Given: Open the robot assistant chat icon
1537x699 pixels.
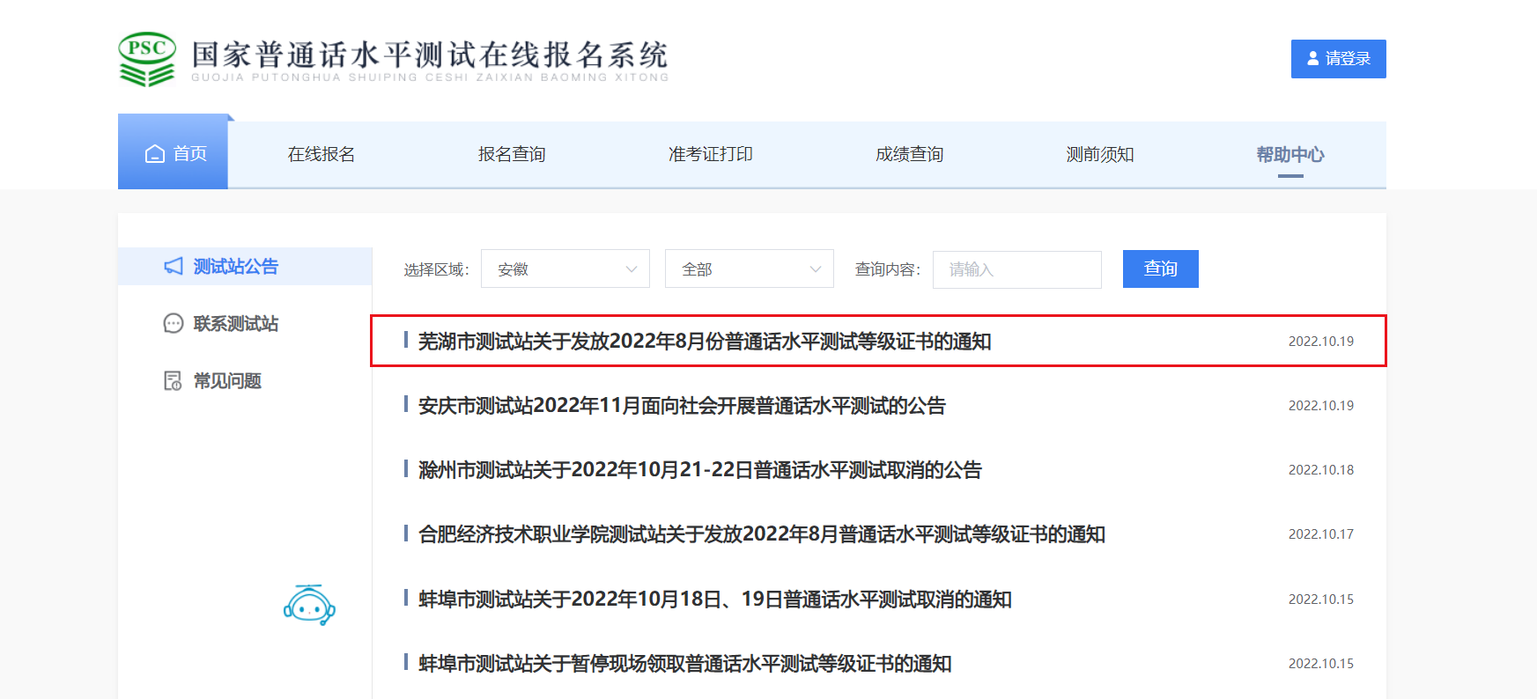Looking at the screenshot, I should (x=309, y=605).
